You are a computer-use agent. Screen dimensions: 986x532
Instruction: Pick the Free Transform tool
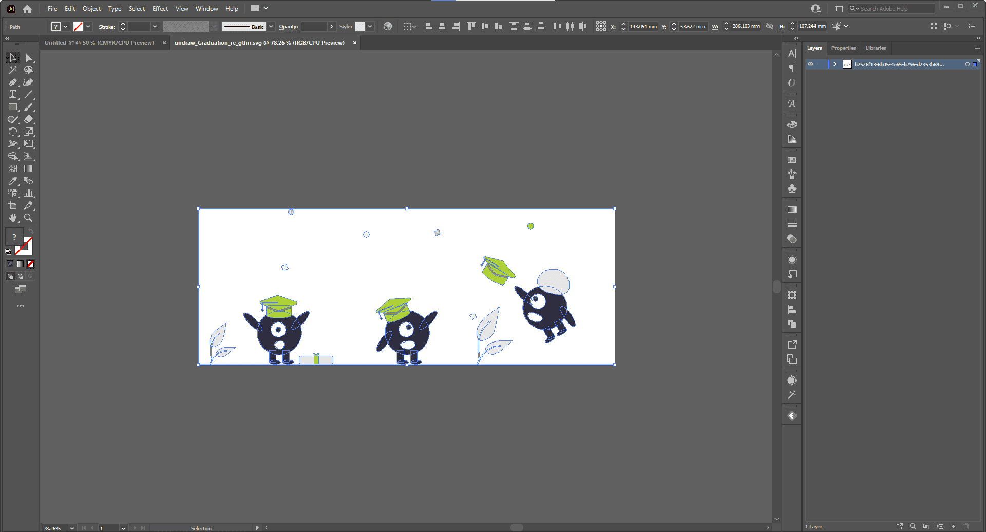point(29,144)
